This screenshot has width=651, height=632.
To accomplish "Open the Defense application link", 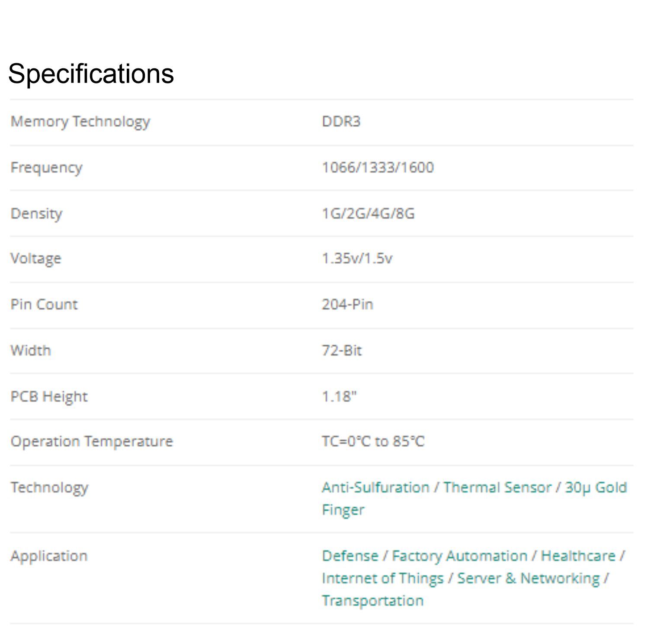I will coord(350,556).
